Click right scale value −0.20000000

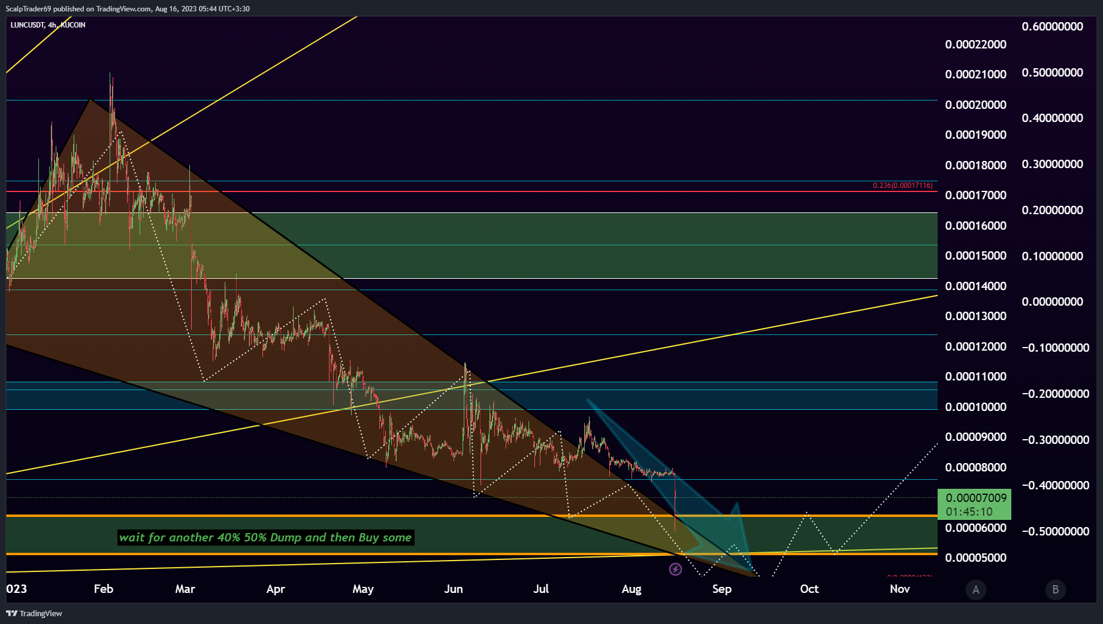1056,394
